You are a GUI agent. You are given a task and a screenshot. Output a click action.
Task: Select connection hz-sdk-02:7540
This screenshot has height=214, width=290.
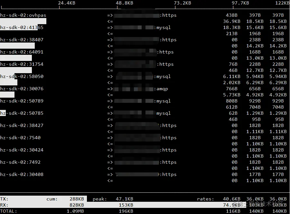coord(20,138)
